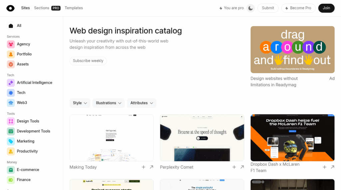Open the Templates tab

pos(74,8)
